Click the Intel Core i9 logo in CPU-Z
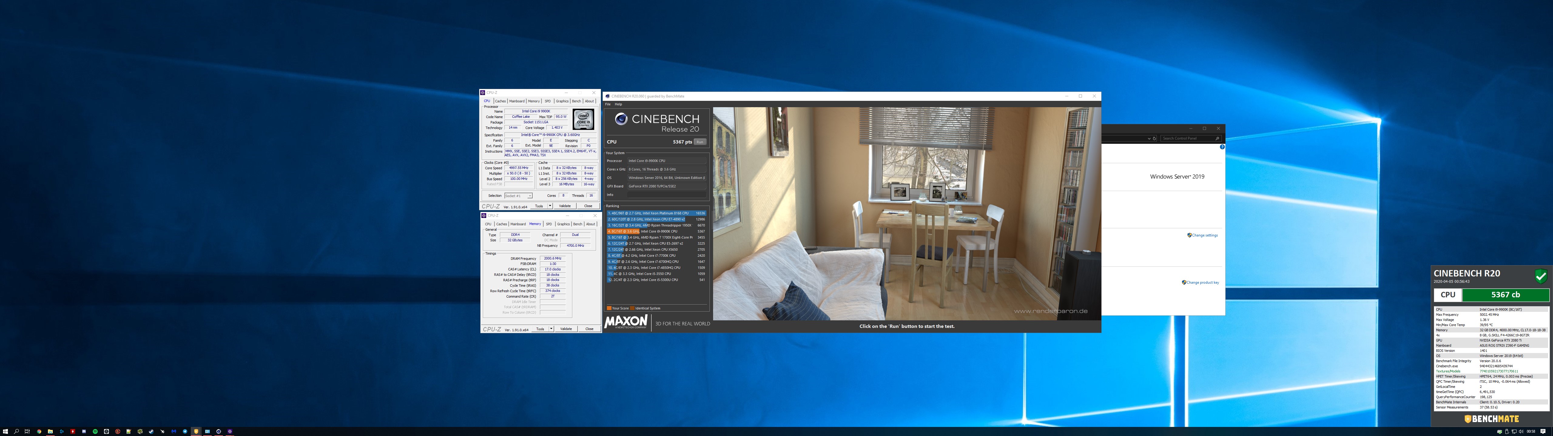The image size is (1553, 436). click(584, 119)
